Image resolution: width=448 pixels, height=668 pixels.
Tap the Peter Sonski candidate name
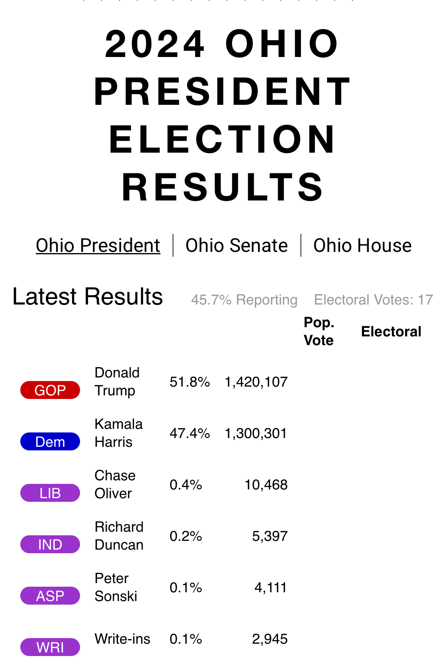[x=115, y=587]
